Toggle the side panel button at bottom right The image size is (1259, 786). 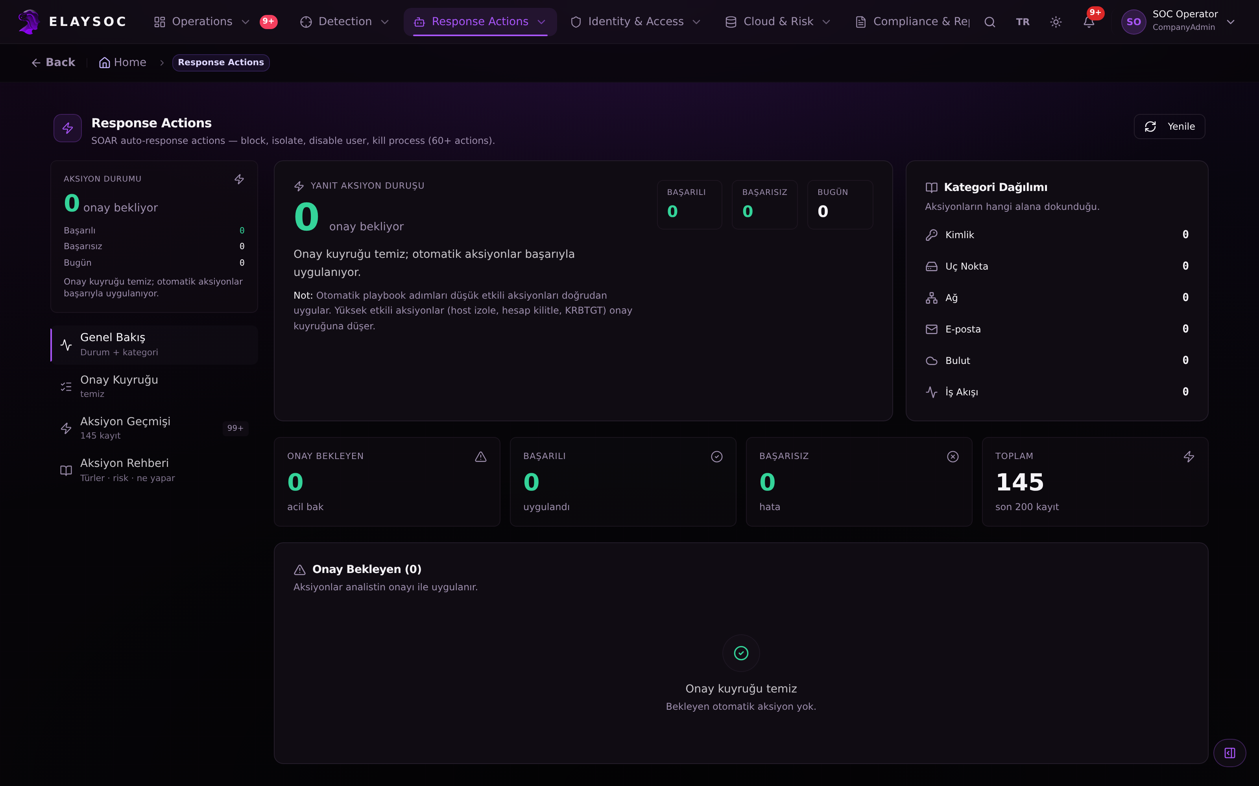click(1229, 753)
